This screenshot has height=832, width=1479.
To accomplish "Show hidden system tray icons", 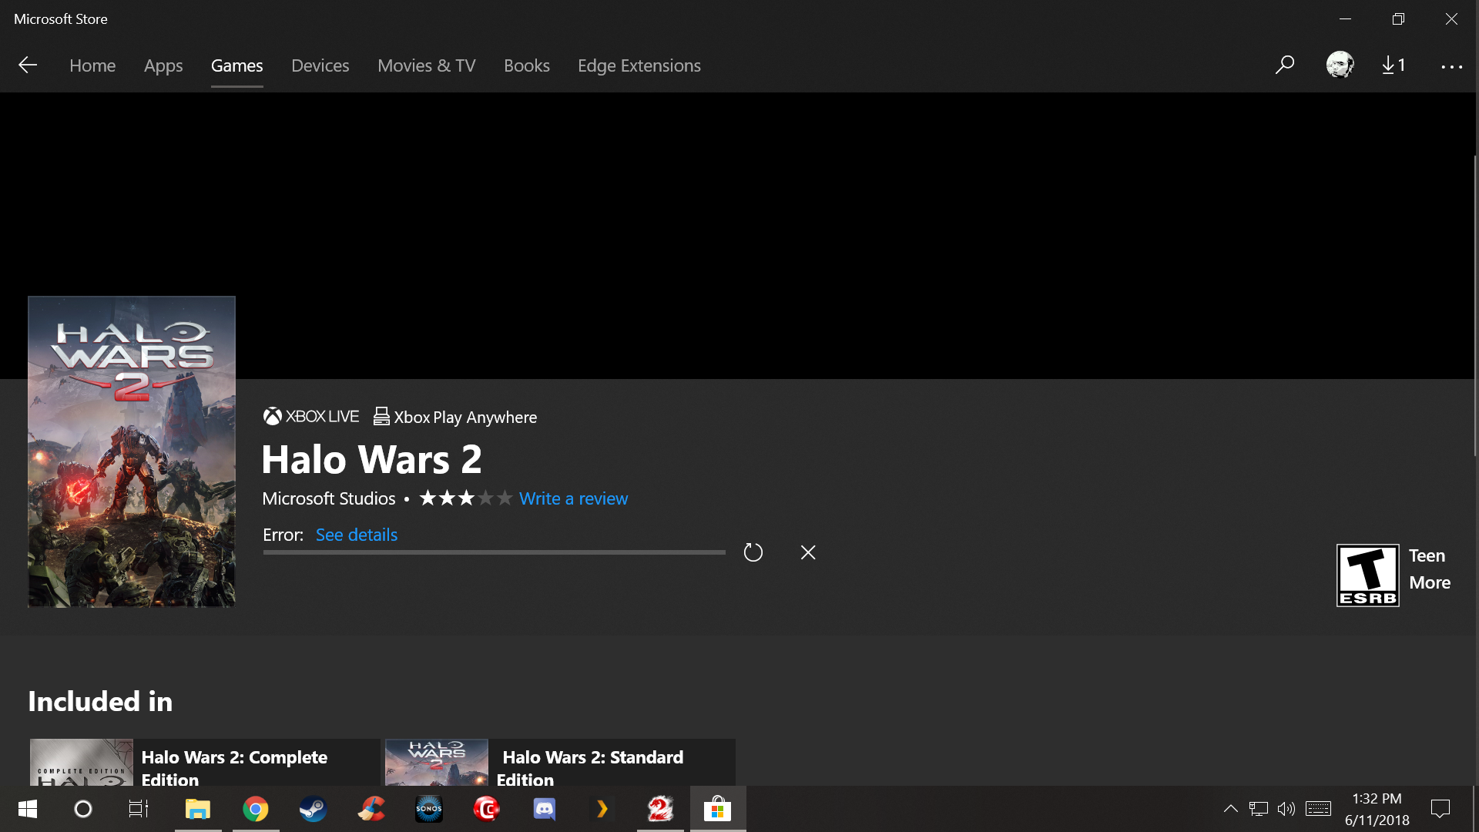I will pos(1230,809).
